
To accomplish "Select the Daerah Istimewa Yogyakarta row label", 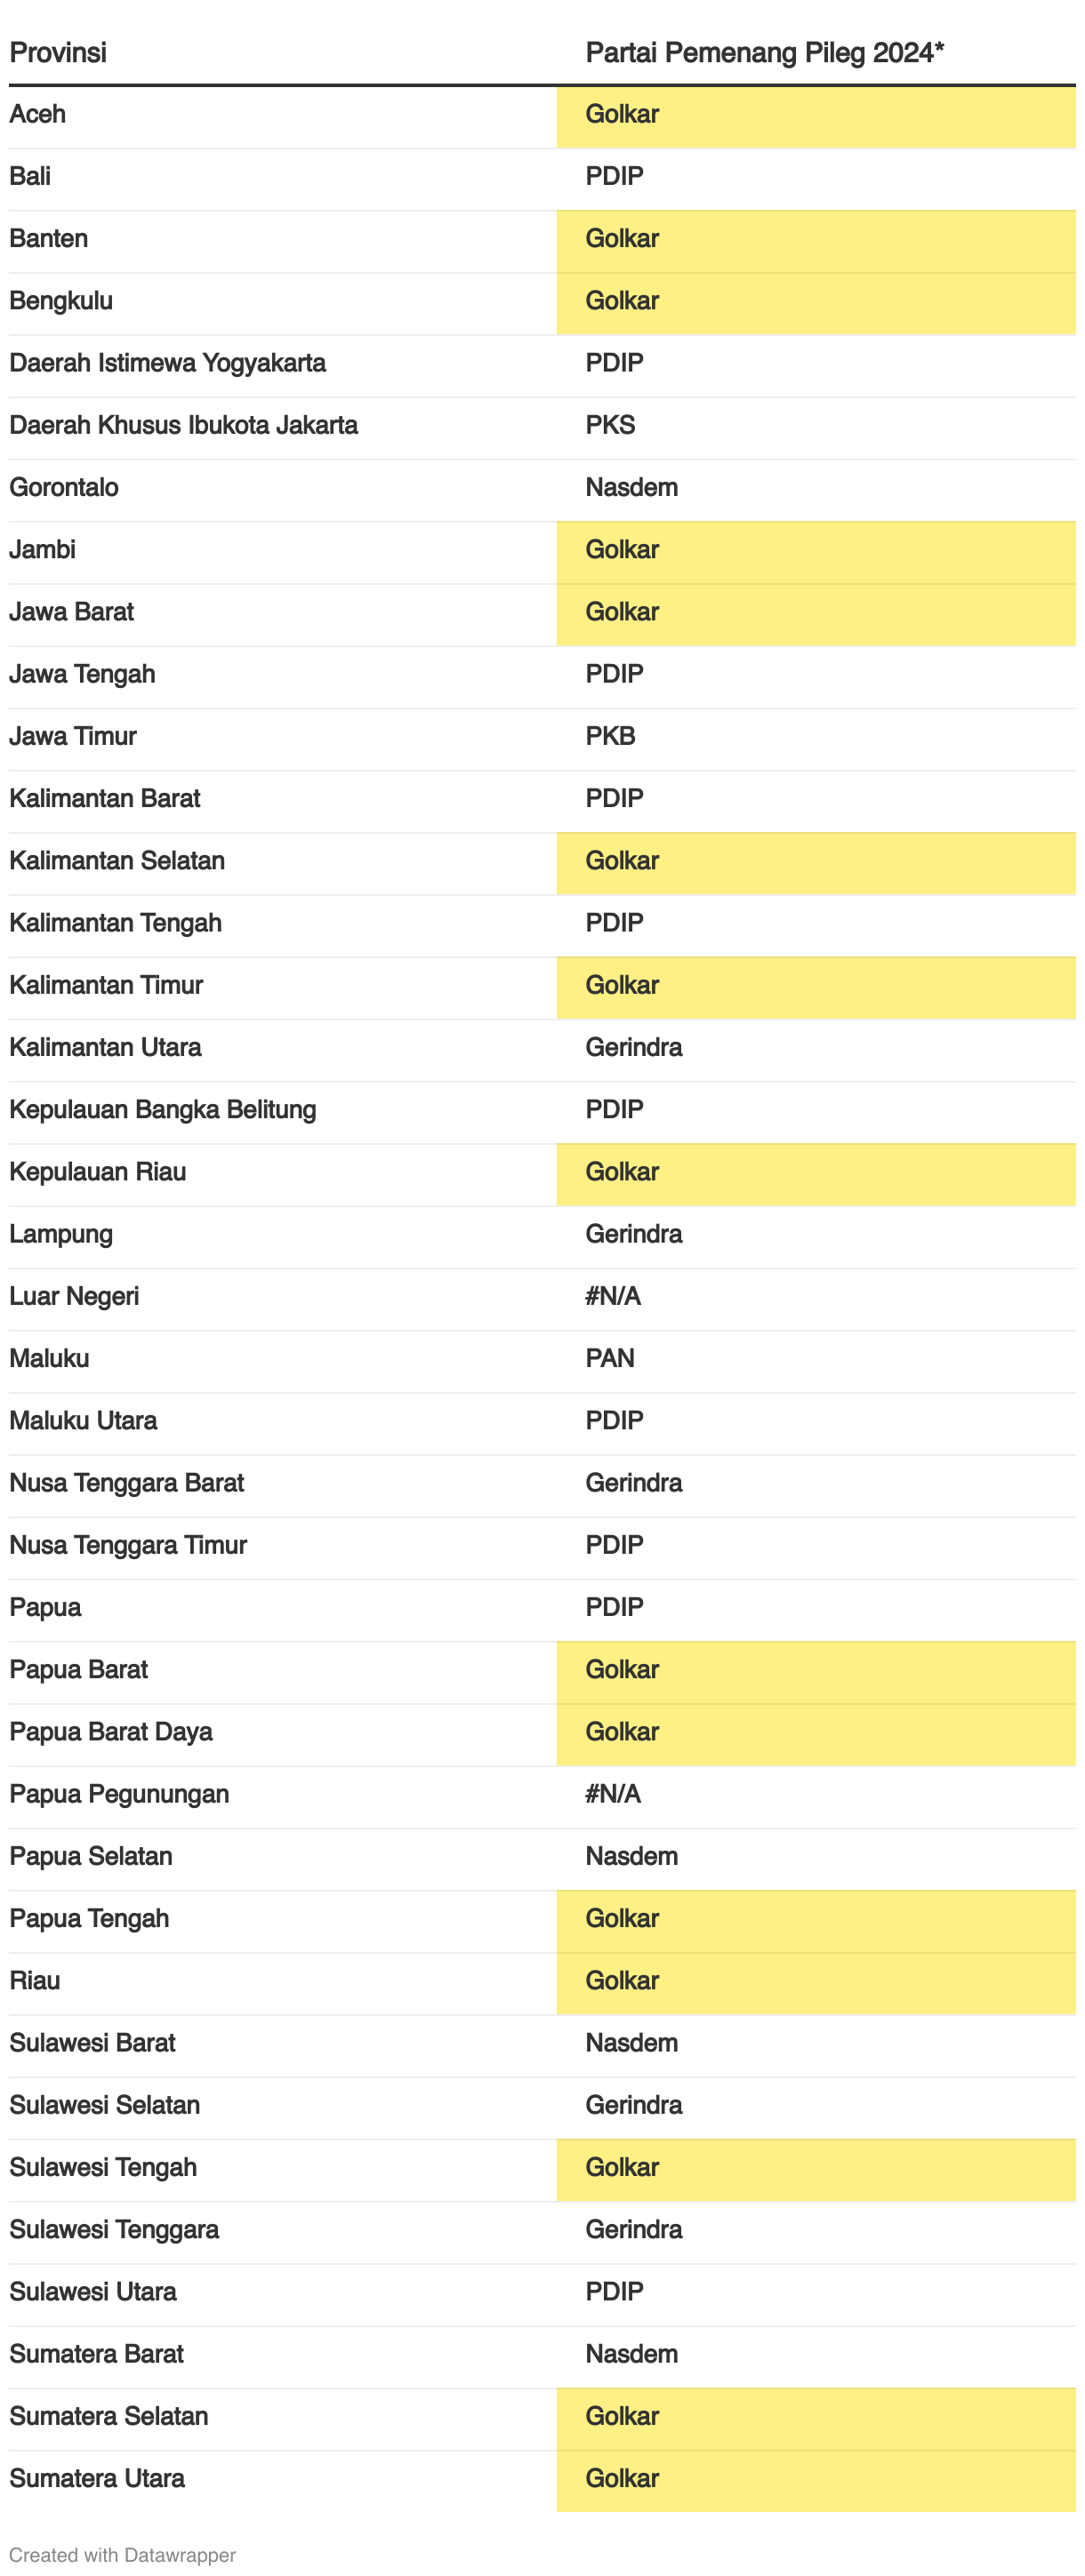I will [x=167, y=363].
